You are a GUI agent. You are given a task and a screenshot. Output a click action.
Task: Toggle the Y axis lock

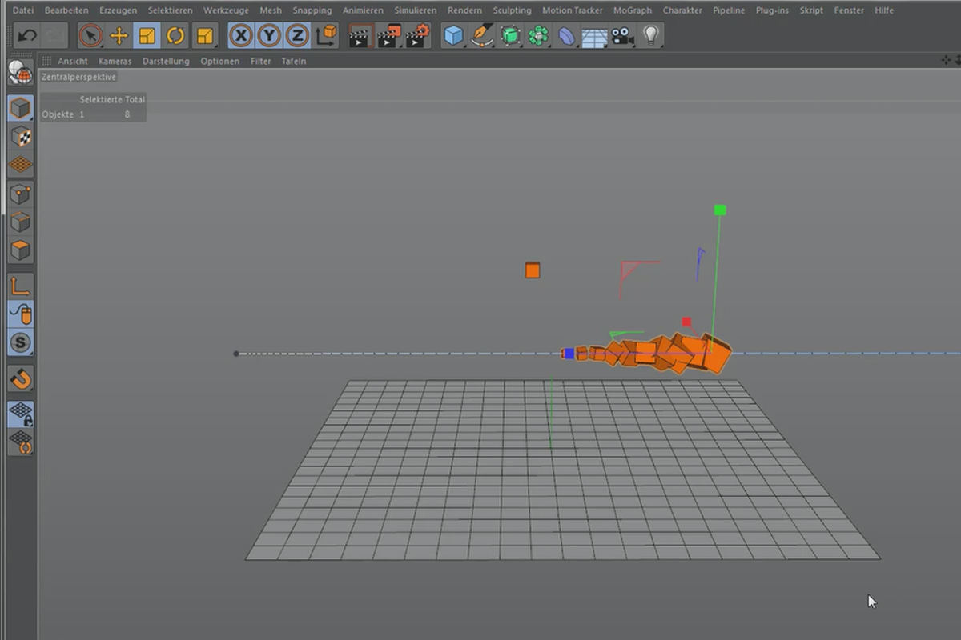coord(268,35)
